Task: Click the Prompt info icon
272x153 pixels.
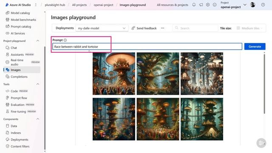Action: point(65,40)
